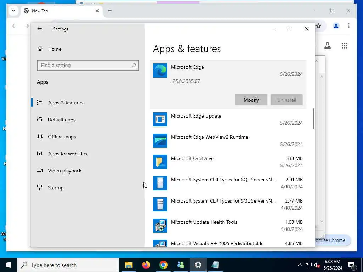The height and width of the screenshot is (272, 363).
Task: Click the Home house icon
Action: [40, 49]
